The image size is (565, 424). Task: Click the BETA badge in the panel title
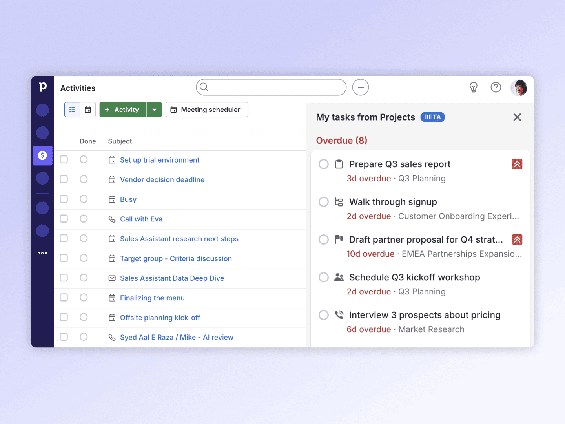[x=432, y=117]
